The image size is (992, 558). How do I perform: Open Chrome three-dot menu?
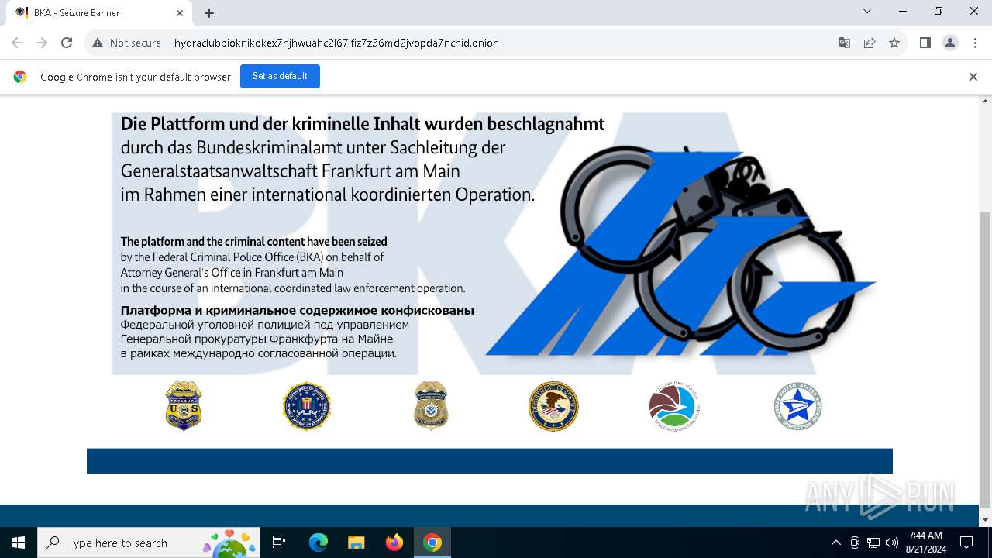pos(974,43)
